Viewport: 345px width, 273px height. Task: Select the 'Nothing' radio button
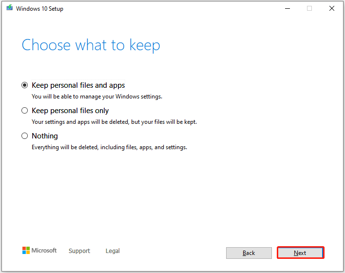pyautogui.click(x=25, y=136)
